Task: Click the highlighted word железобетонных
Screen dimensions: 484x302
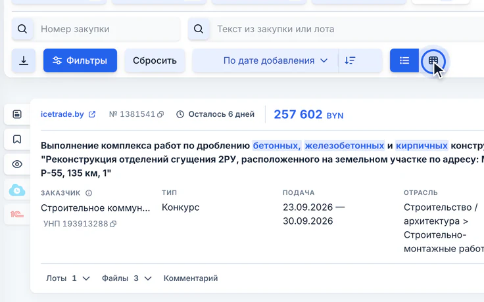Action: point(345,146)
